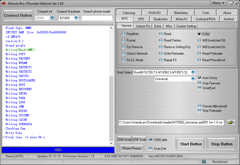The height and width of the screenshot is (165, 240).
Task: Click the Connect Button
Action: pyautogui.click(x=18, y=15)
